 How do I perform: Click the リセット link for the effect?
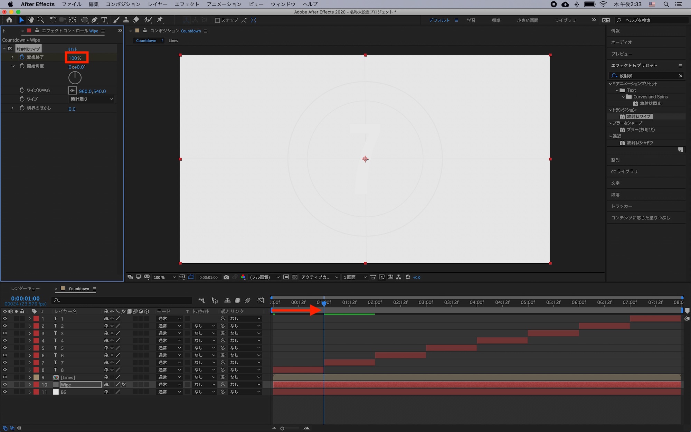tap(73, 49)
